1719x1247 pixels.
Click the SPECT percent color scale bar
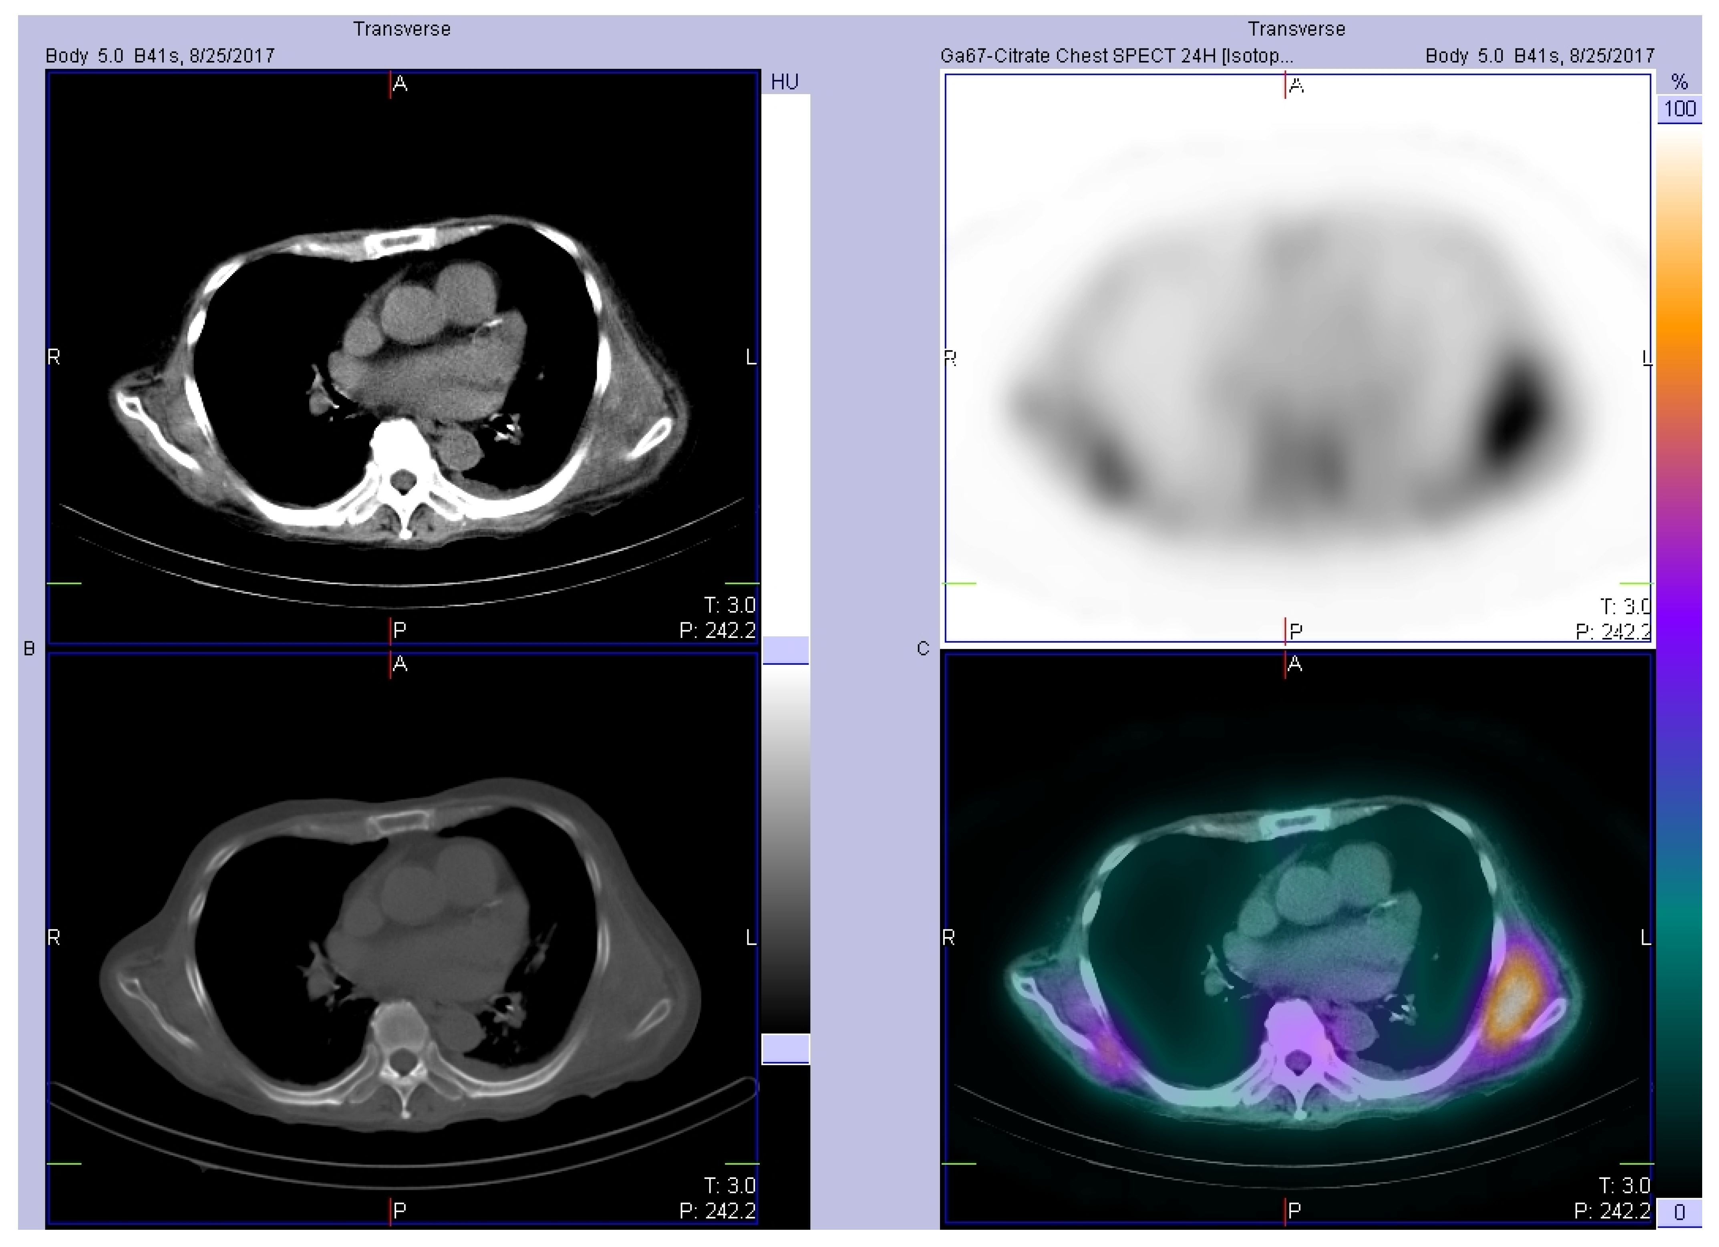pyautogui.click(x=1679, y=661)
